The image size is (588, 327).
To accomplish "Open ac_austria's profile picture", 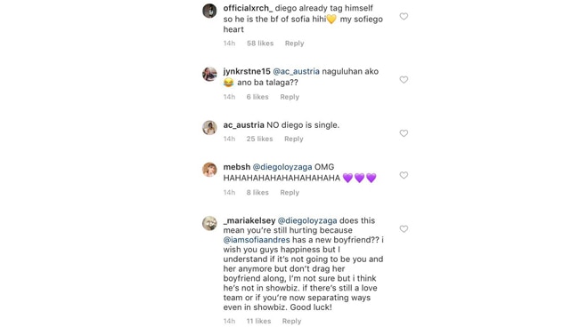I will [209, 128].
